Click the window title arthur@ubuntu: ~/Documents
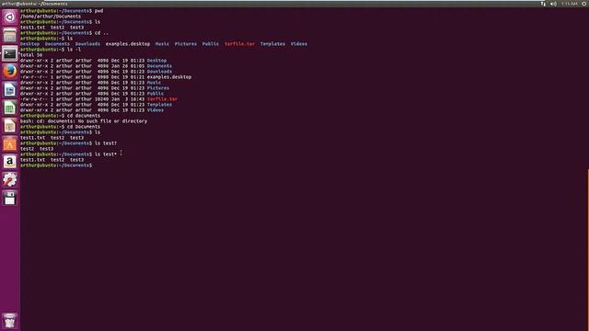Screen dimensions: 589x331 (35, 4)
